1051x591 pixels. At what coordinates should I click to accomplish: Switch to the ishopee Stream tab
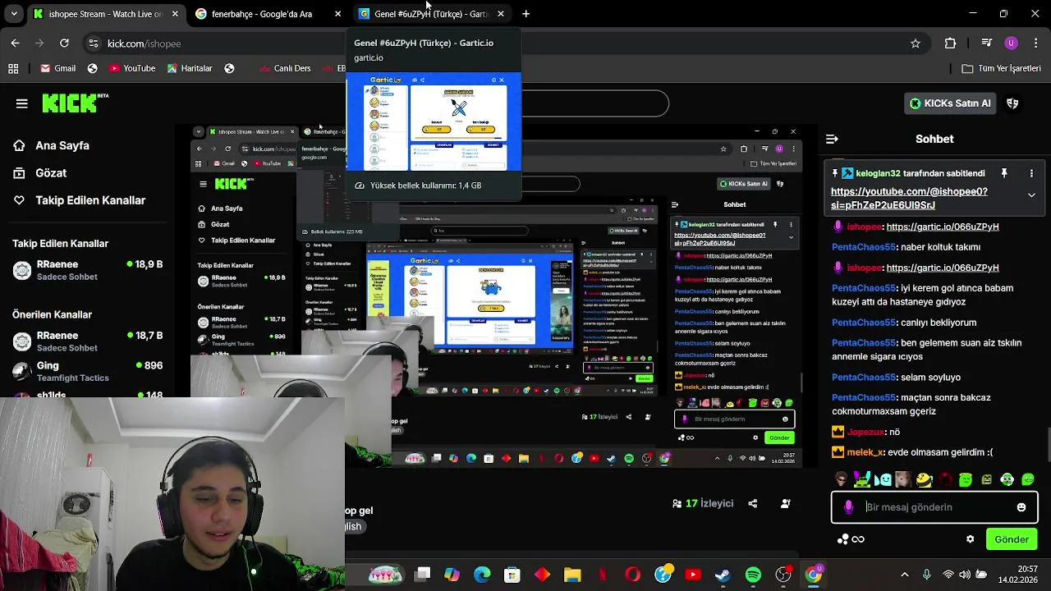pos(105,14)
